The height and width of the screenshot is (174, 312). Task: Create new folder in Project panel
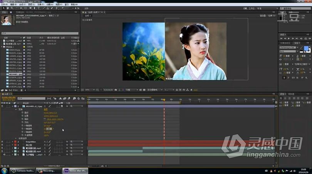coord(7,90)
